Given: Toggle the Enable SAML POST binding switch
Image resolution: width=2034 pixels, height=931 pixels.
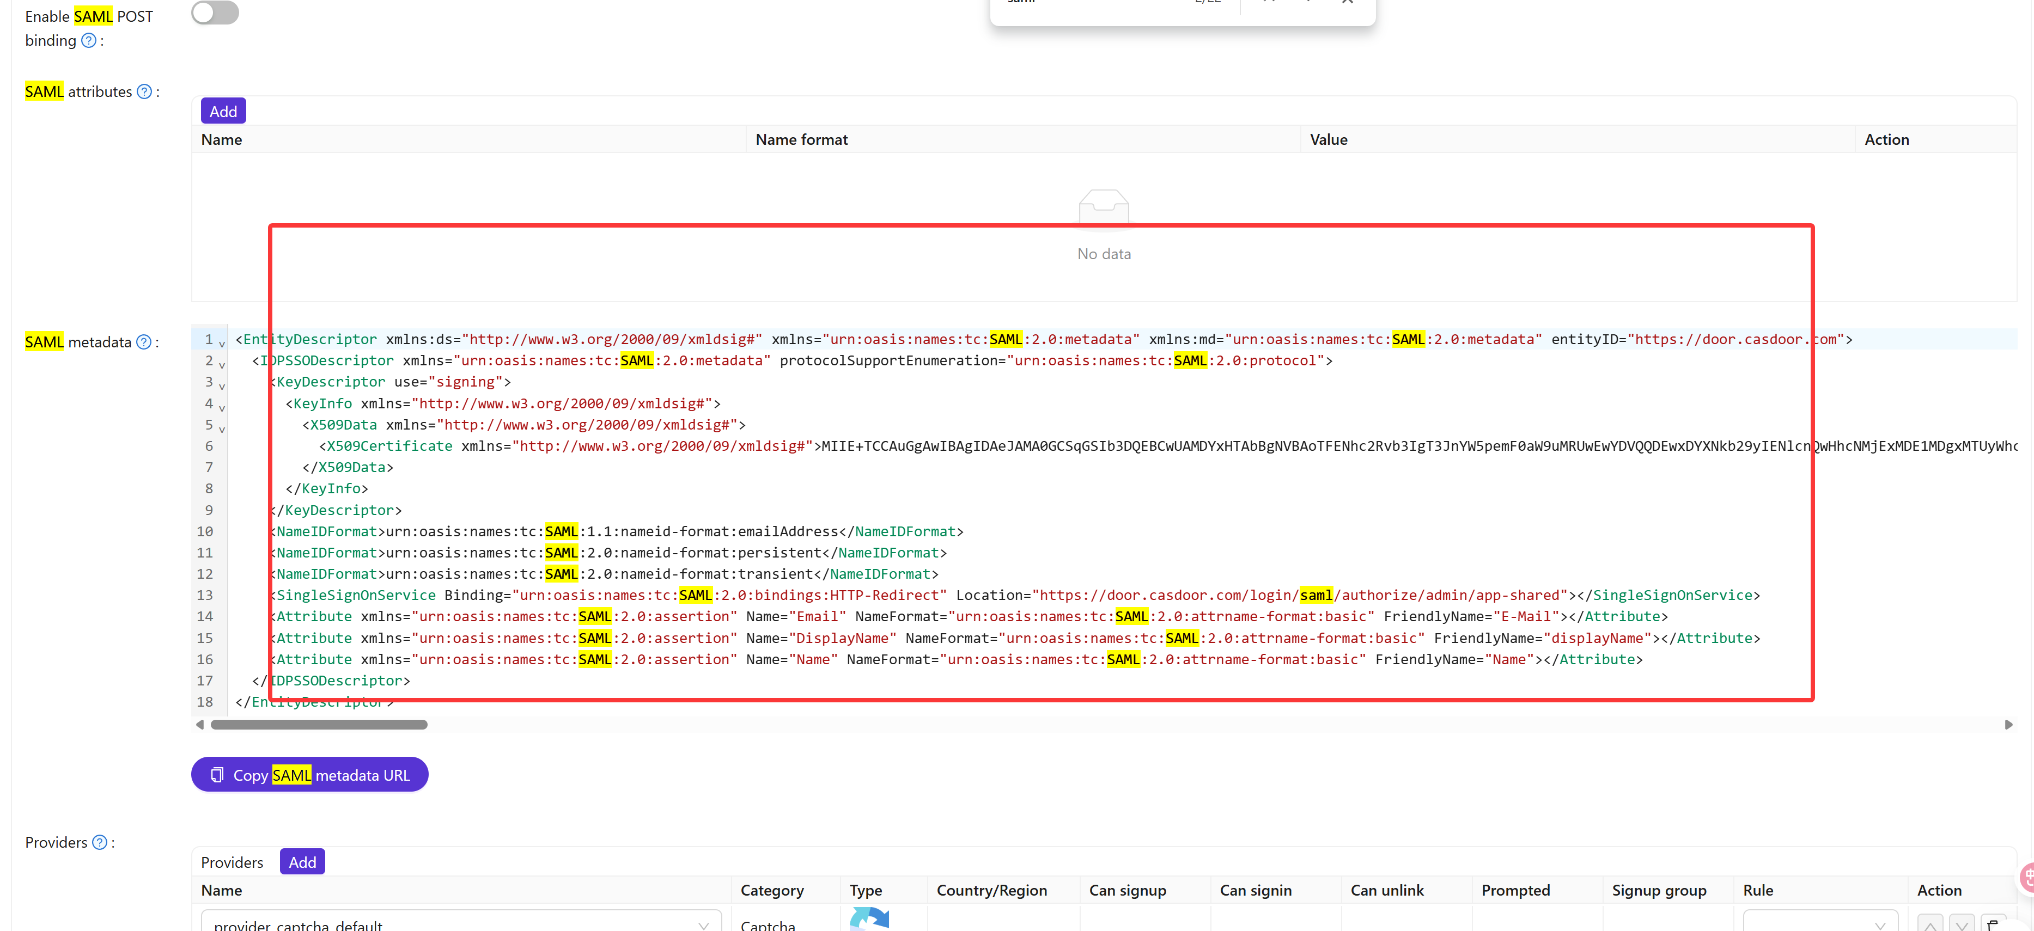Looking at the screenshot, I should [x=215, y=13].
